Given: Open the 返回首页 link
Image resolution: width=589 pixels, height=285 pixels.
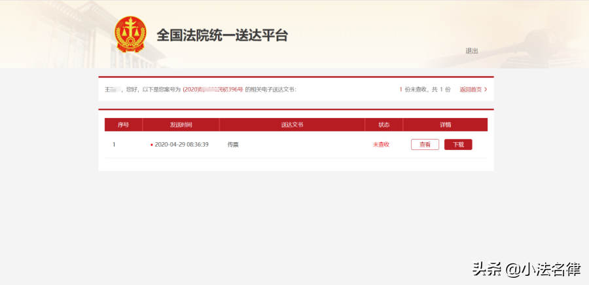Looking at the screenshot, I should click(x=471, y=90).
